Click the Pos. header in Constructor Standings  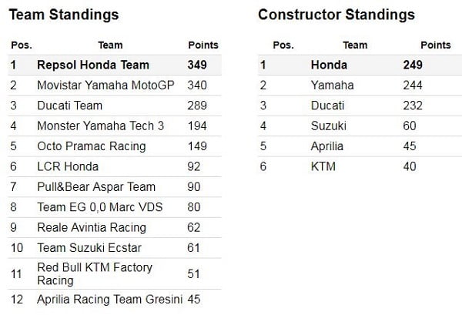pyautogui.click(x=283, y=45)
